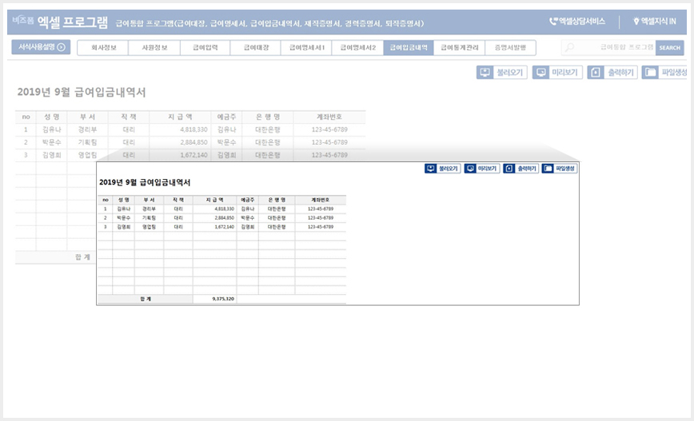This screenshot has height=421, width=694.
Task: Select 김영희 name cell in popup table
Action: 123,227
